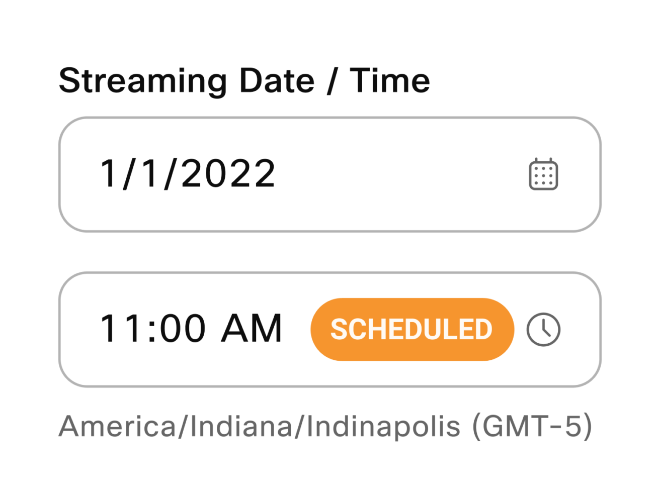This screenshot has width=660, height=504.
Task: Open the calendar date picker icon
Action: (x=543, y=174)
